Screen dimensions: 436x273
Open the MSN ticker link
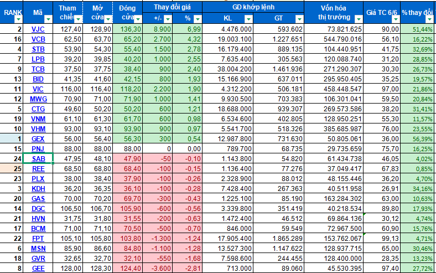click(x=38, y=249)
